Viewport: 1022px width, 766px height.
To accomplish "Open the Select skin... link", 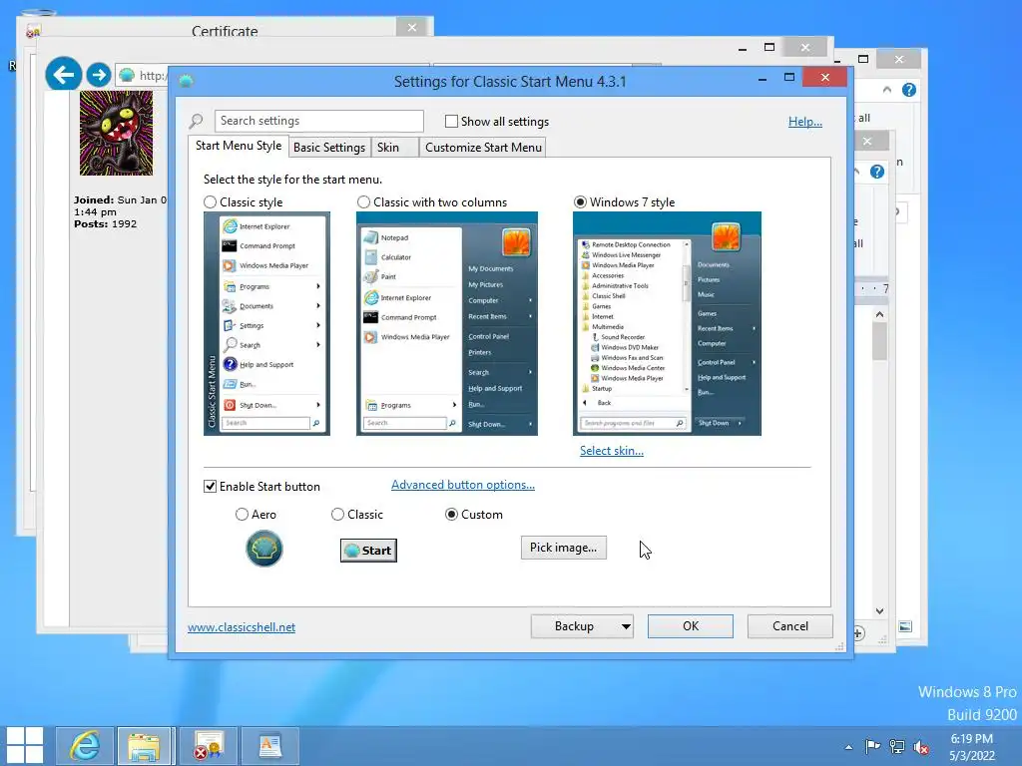I will coord(612,451).
